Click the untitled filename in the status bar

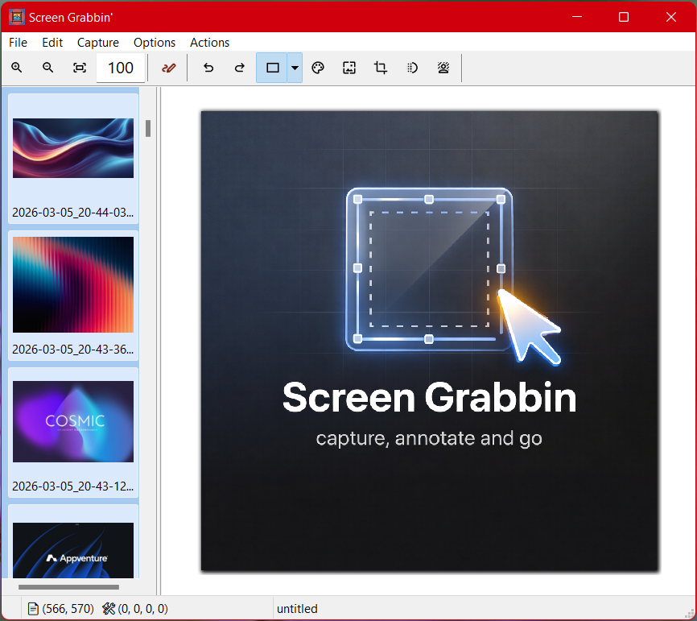pos(297,609)
